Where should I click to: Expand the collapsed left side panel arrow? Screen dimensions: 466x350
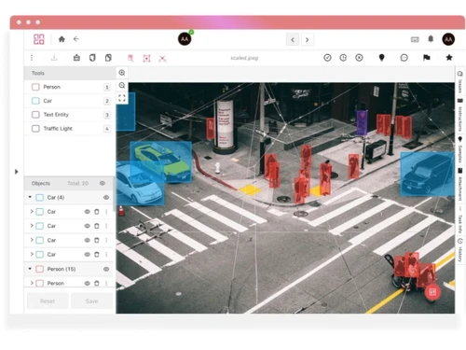(x=17, y=172)
